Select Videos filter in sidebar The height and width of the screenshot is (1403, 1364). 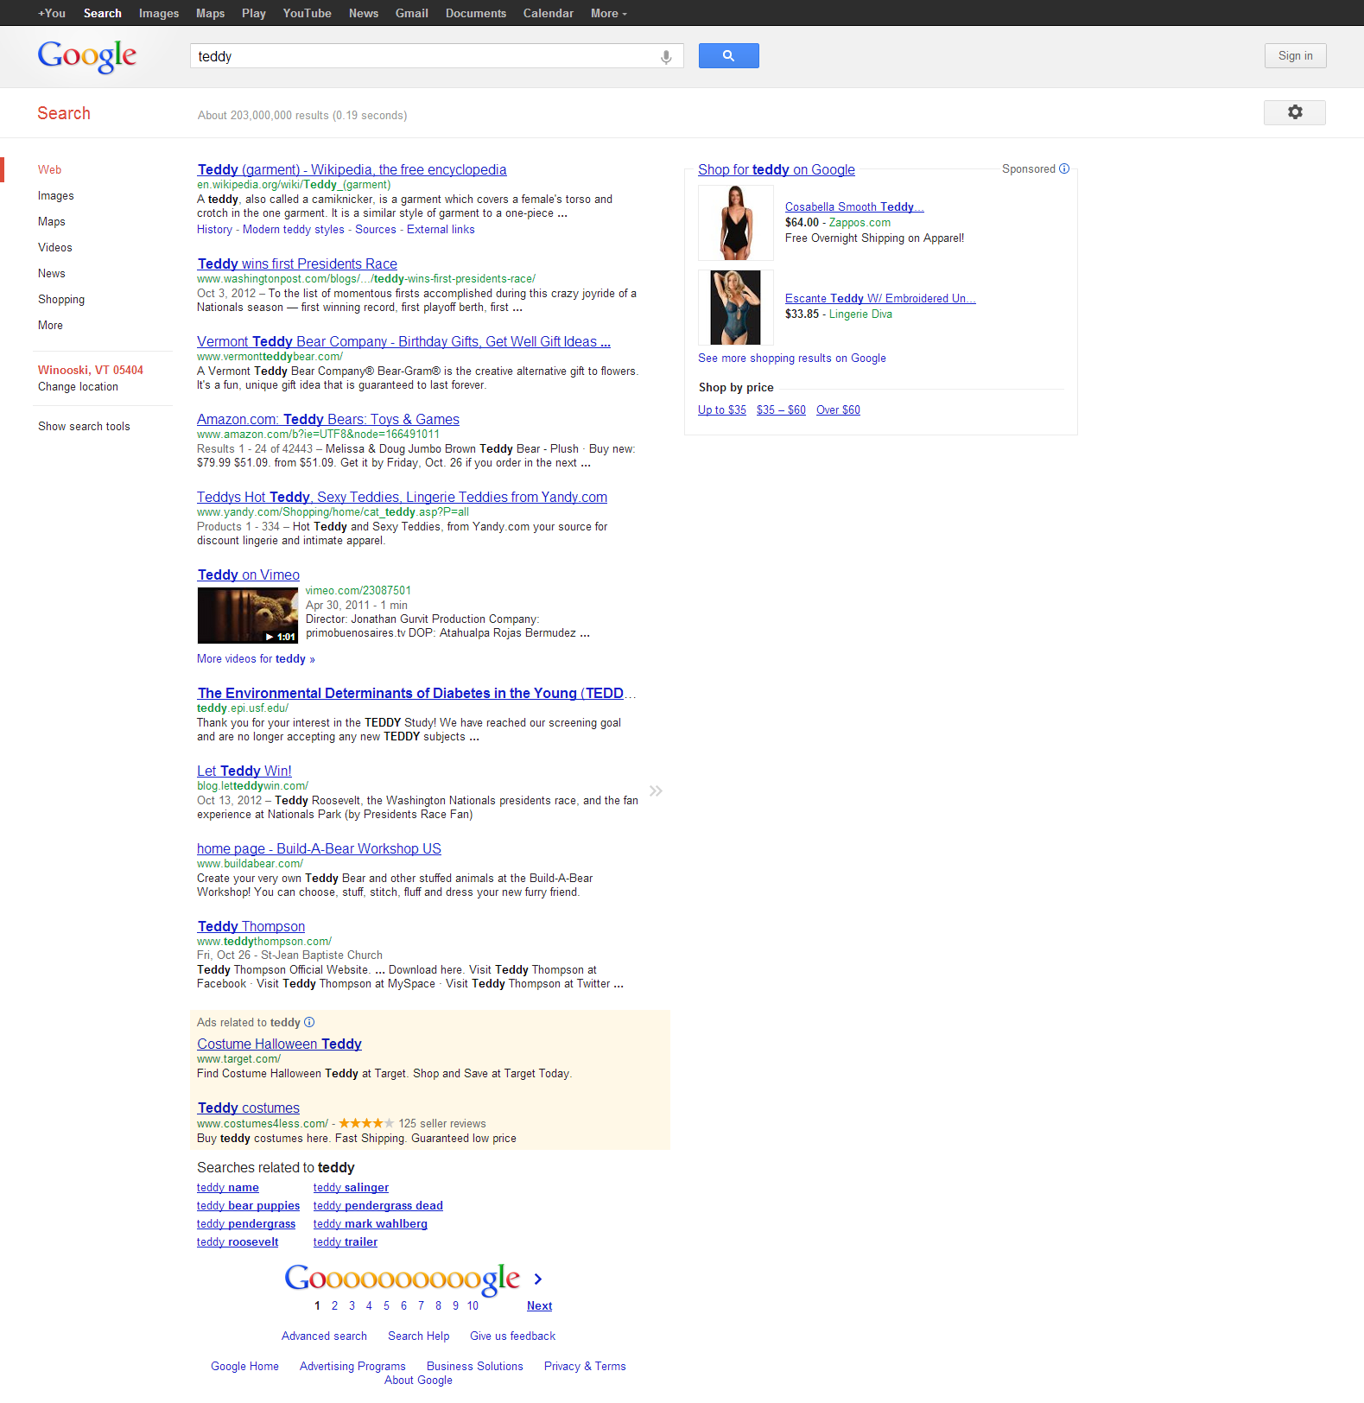coord(55,247)
